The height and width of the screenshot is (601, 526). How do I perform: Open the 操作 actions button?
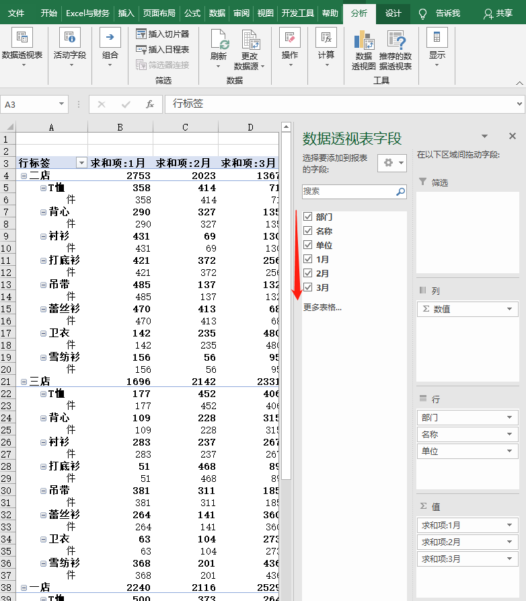pos(290,48)
